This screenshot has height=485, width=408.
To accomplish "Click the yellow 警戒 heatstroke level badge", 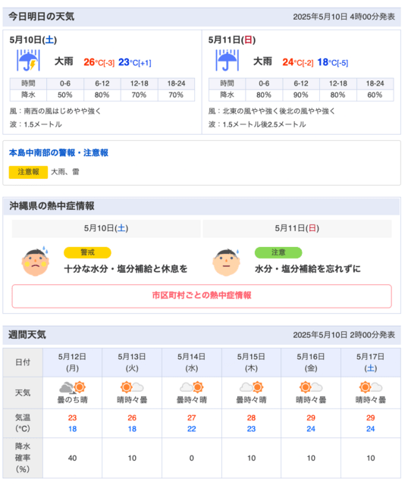I will tap(87, 252).
